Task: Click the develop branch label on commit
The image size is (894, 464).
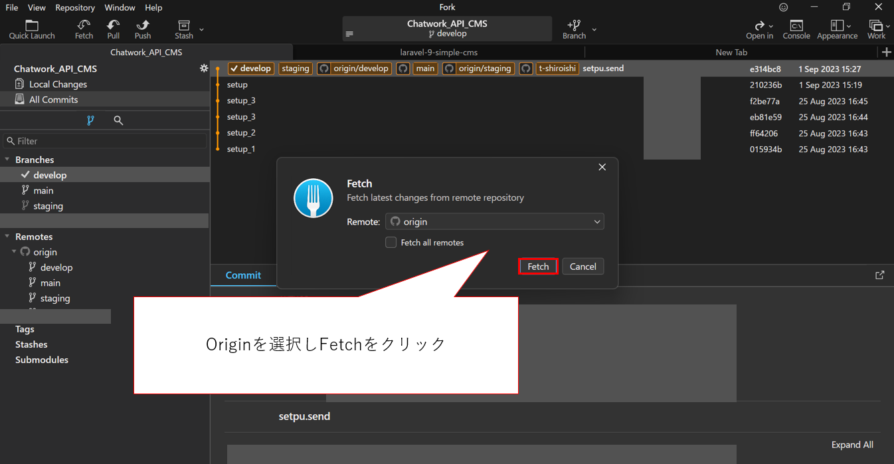Action: click(251, 68)
